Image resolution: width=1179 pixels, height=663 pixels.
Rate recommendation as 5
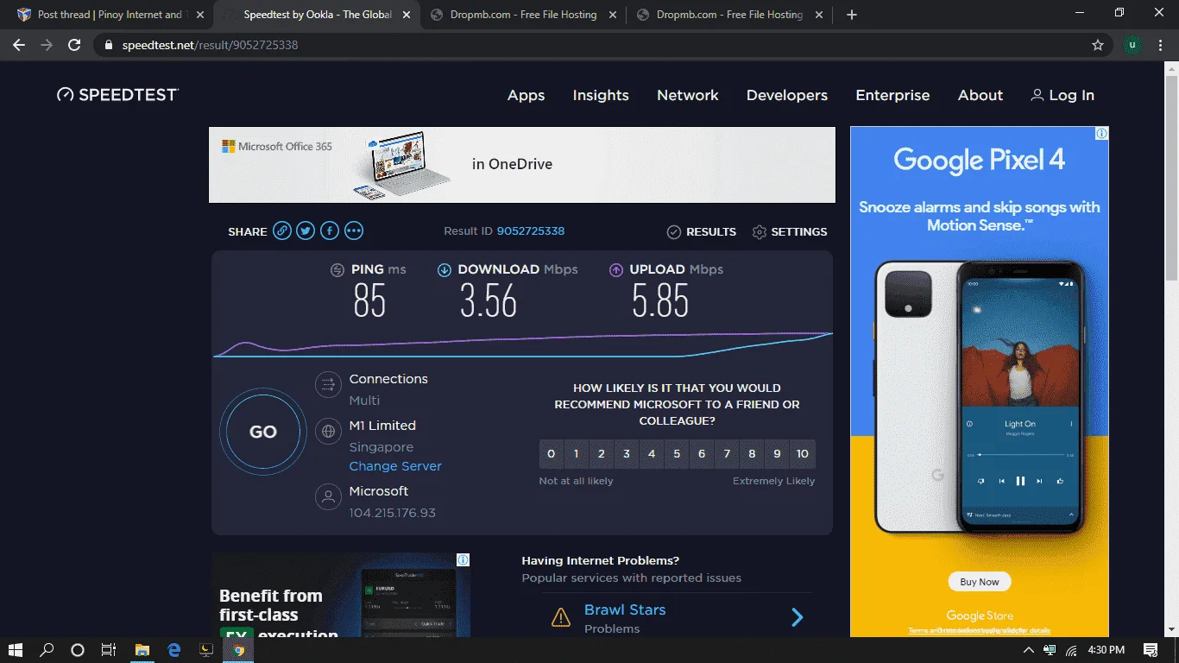677,454
